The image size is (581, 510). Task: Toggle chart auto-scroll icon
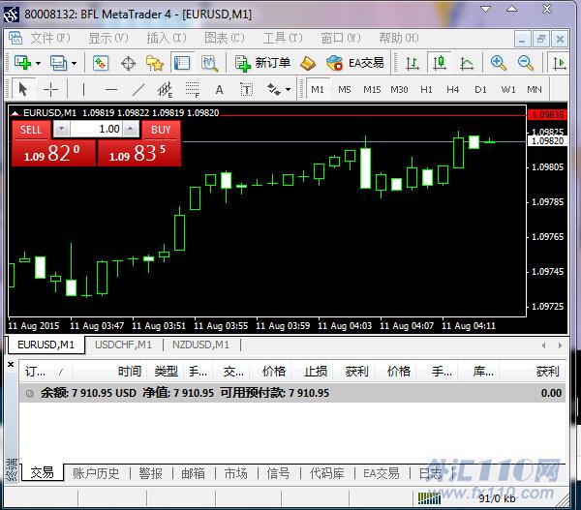pyautogui.click(x=559, y=63)
